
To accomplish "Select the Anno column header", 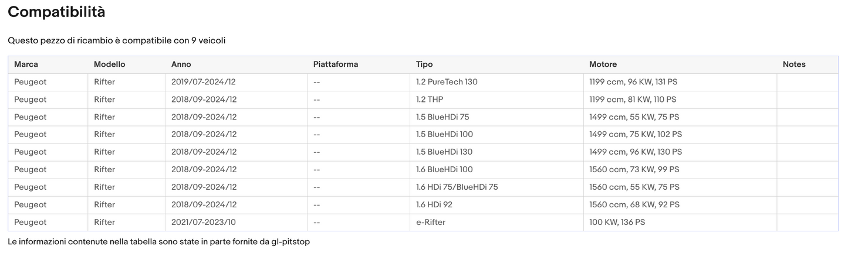I will (181, 64).
